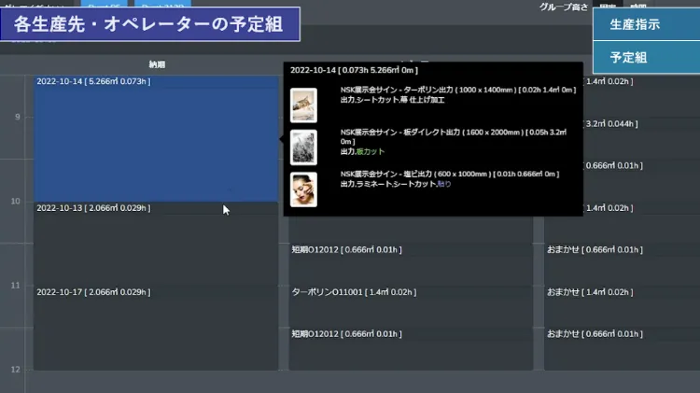The height and width of the screenshot is (393, 700).
Task: Click the 板ダイレクト出力 job description in tooltip
Action: pos(454,142)
